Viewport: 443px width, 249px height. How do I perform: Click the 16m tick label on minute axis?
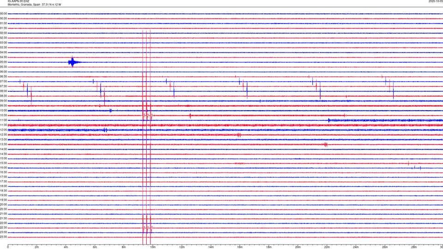240,247
